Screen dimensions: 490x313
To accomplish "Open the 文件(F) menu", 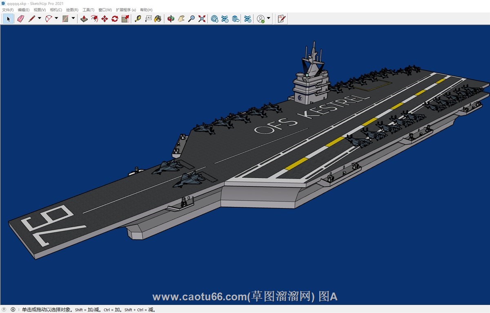I will [x=8, y=10].
